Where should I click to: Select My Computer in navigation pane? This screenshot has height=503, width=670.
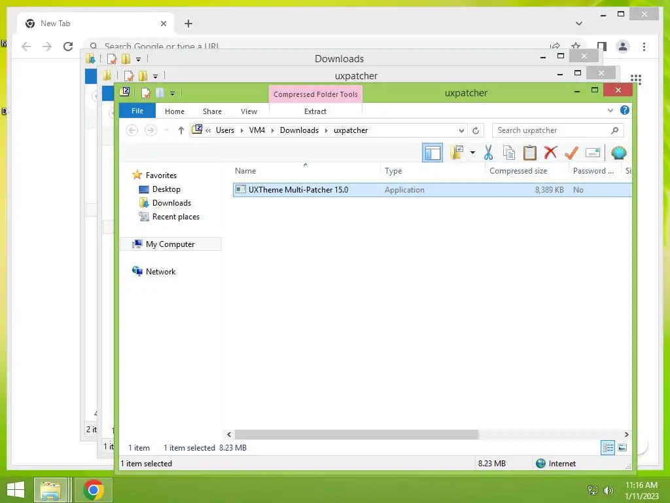click(x=169, y=244)
